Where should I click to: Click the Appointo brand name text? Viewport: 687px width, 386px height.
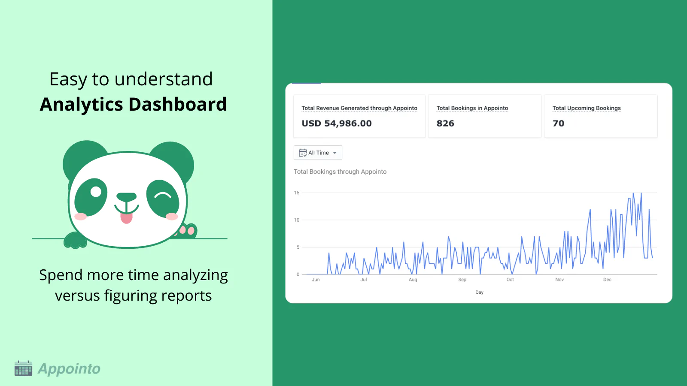pyautogui.click(x=69, y=369)
